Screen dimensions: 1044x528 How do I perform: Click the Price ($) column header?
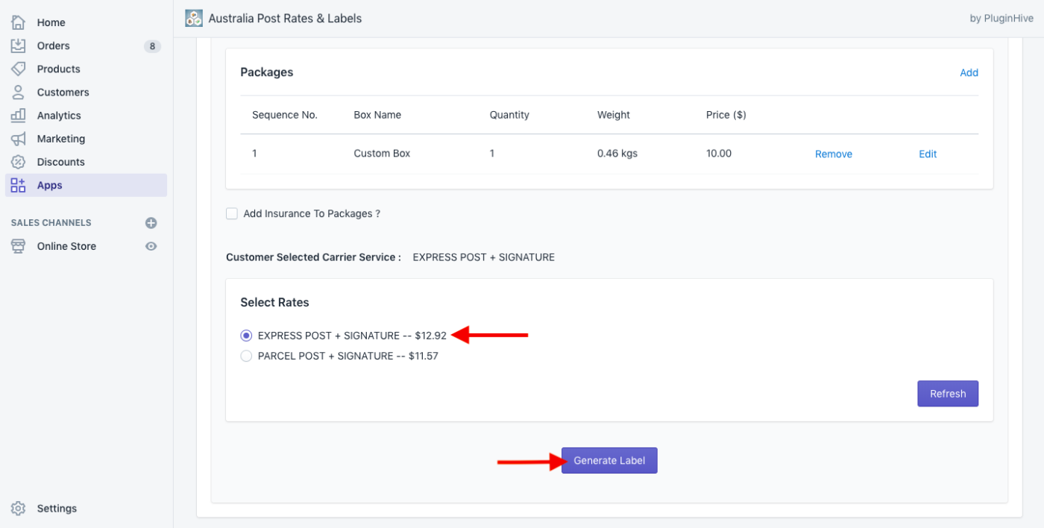click(x=726, y=115)
